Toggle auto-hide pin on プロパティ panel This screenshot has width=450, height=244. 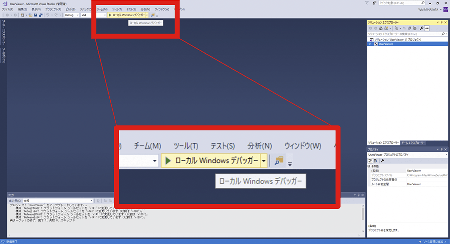(x=442, y=149)
